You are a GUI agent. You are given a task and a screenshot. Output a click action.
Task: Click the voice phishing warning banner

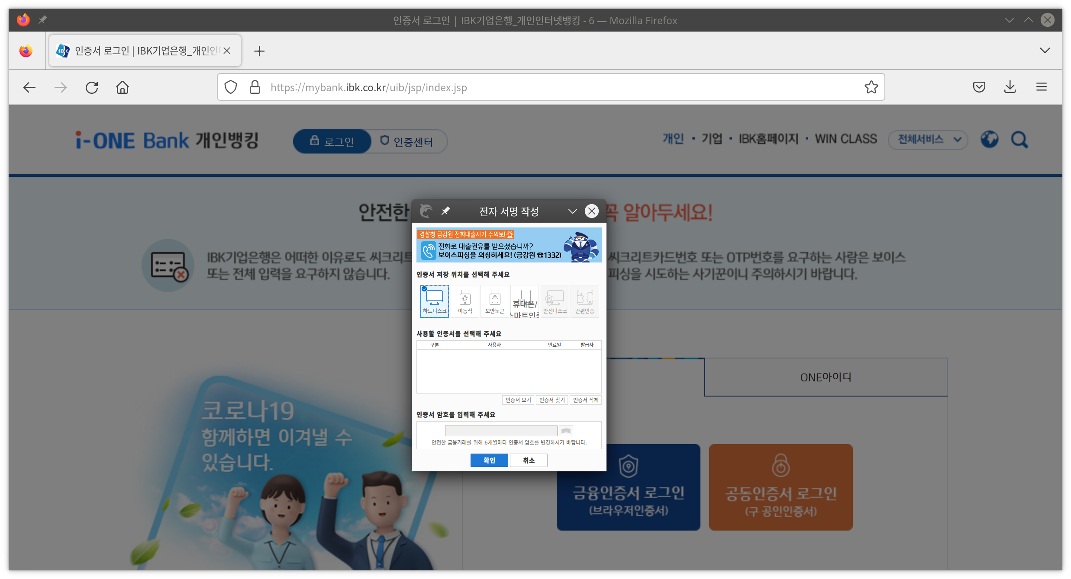pyautogui.click(x=509, y=245)
